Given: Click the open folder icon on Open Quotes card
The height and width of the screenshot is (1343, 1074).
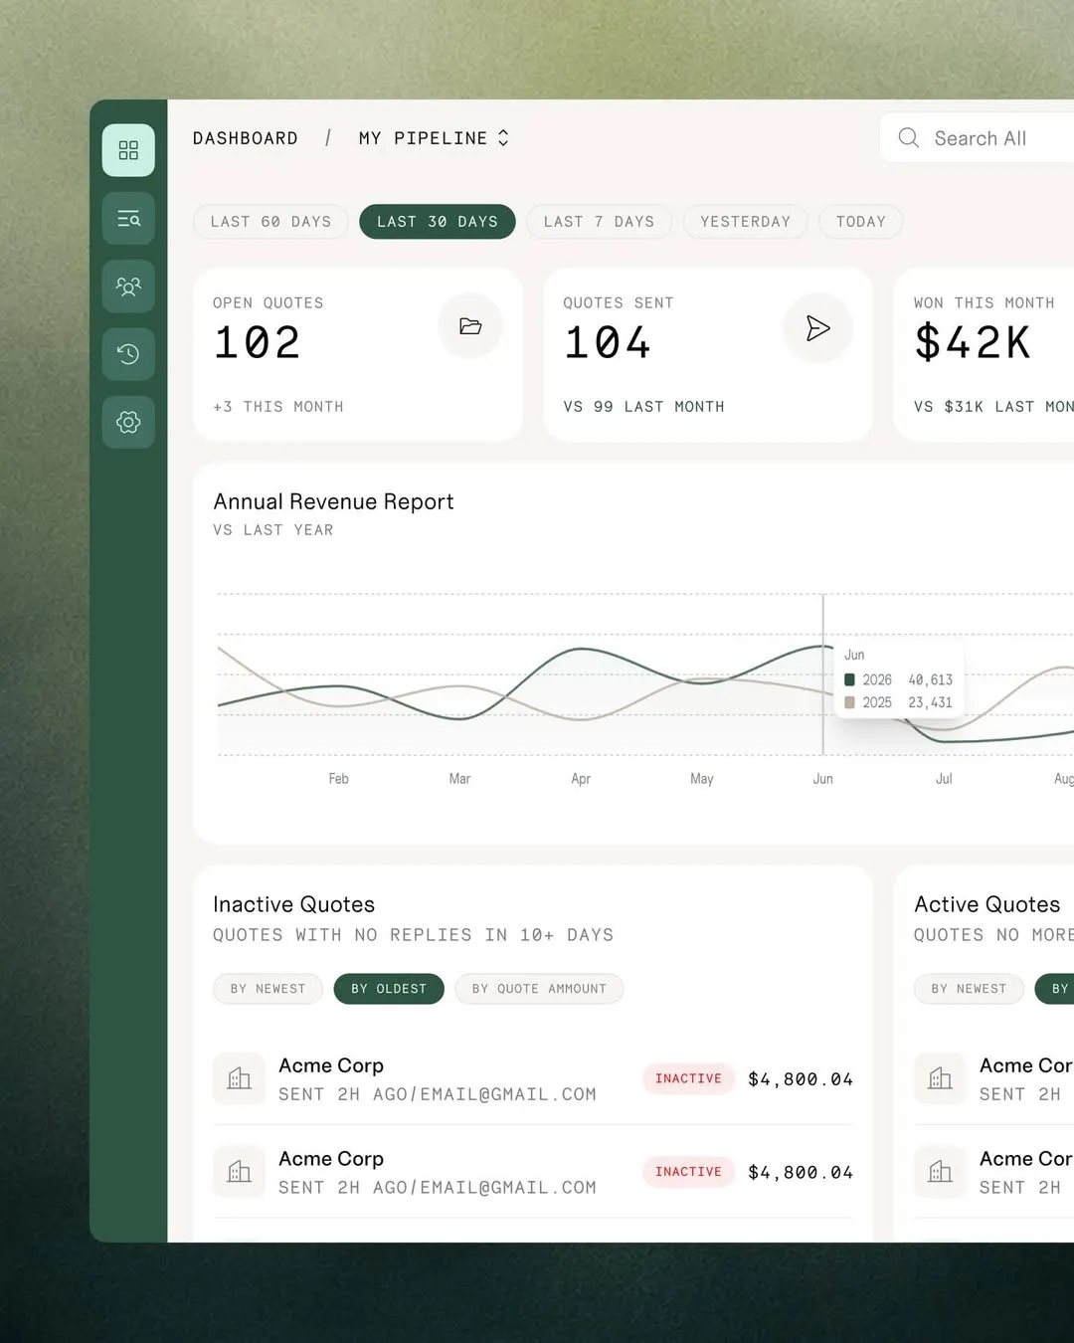Looking at the screenshot, I should pos(470,326).
